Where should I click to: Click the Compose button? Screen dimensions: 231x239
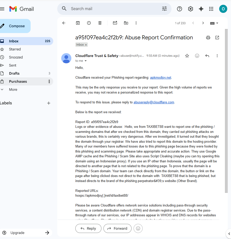(x=15, y=26)
